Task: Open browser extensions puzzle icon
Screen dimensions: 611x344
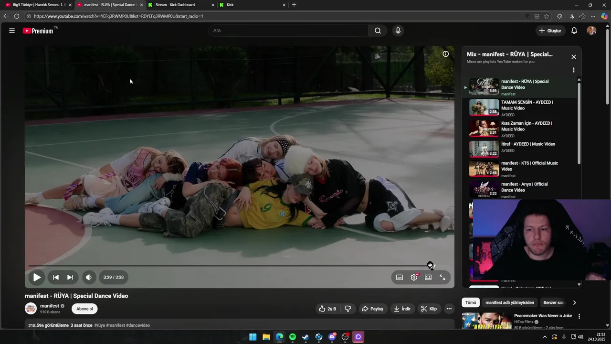Action: (x=559, y=16)
